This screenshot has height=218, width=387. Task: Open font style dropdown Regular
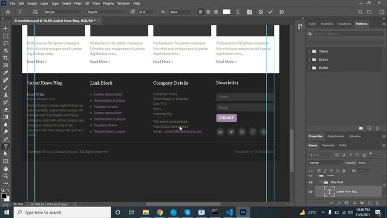tap(106, 12)
